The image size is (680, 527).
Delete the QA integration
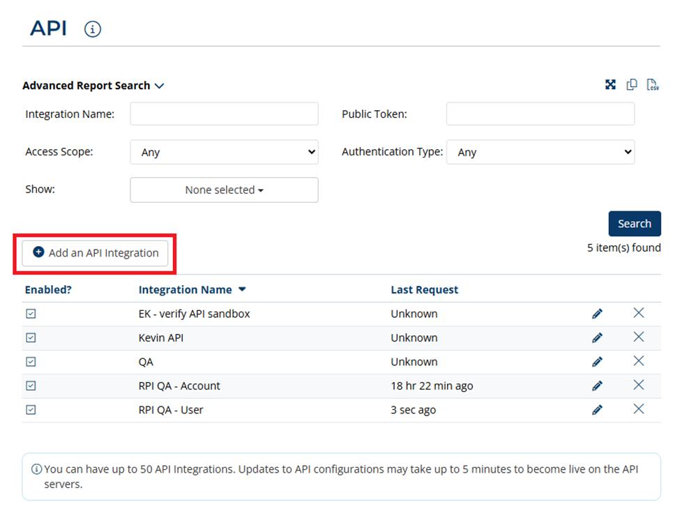638,361
